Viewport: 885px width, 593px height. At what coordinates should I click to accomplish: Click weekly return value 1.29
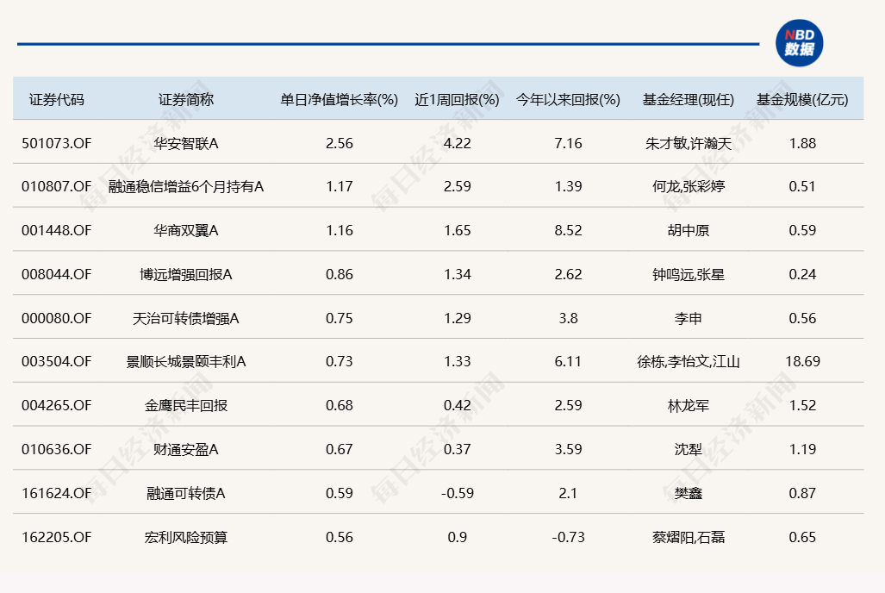[x=458, y=319]
